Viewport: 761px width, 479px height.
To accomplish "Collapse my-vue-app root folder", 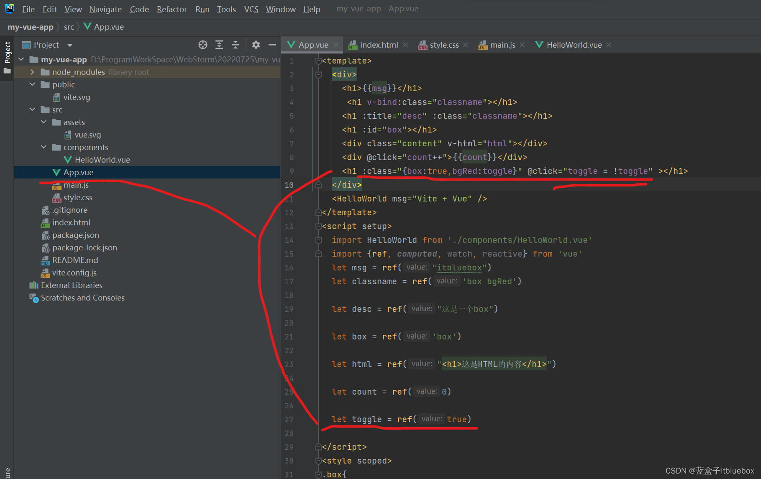I will point(21,59).
